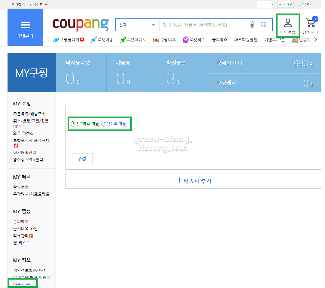Open 이벤트/쿠폰 menu item
Image resolution: width=325 pixels, height=288 pixels.
[x=274, y=40]
